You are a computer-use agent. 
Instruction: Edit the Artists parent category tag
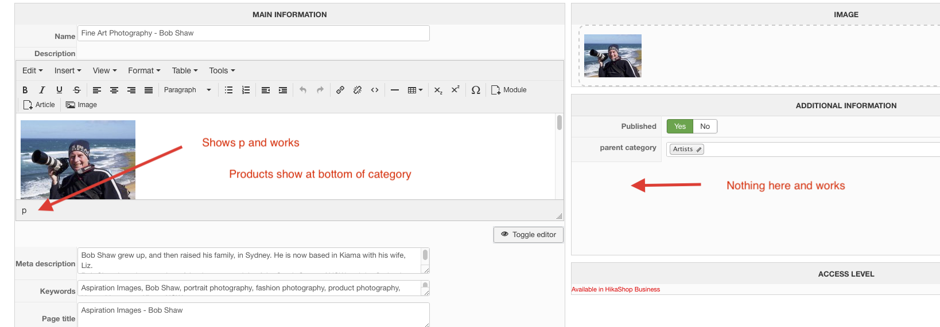click(x=686, y=149)
